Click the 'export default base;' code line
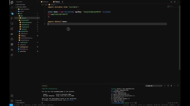The image size is (190, 106). [x=57, y=21]
